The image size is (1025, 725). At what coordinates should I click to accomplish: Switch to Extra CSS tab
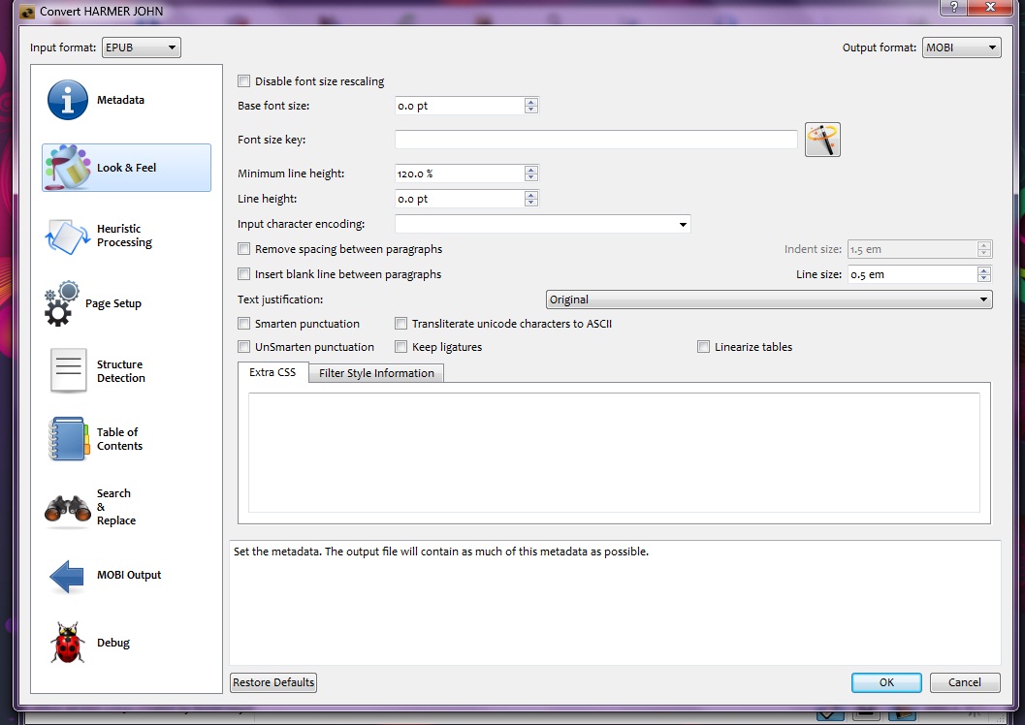[272, 372]
